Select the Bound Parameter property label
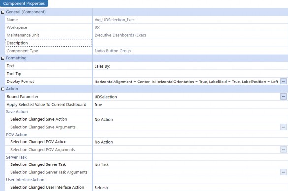288x191 pixels. 23,97
